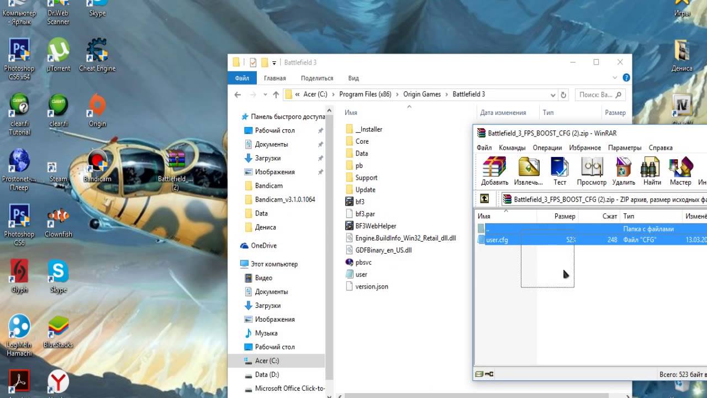Select the Cheat Engine desktop icon
Image resolution: width=707 pixels, height=398 pixels.
[x=97, y=55]
